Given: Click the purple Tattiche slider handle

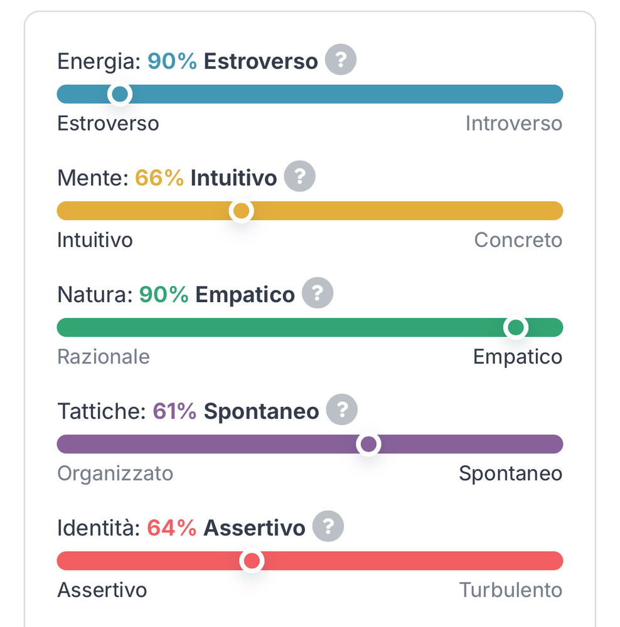Looking at the screenshot, I should 368,445.
